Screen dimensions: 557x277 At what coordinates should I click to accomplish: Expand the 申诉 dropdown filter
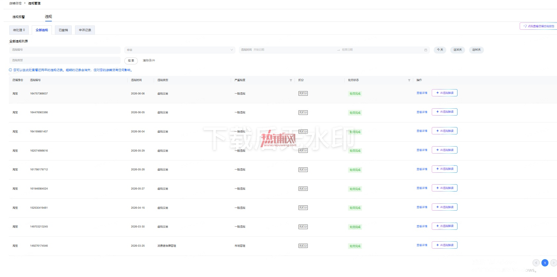180,50
